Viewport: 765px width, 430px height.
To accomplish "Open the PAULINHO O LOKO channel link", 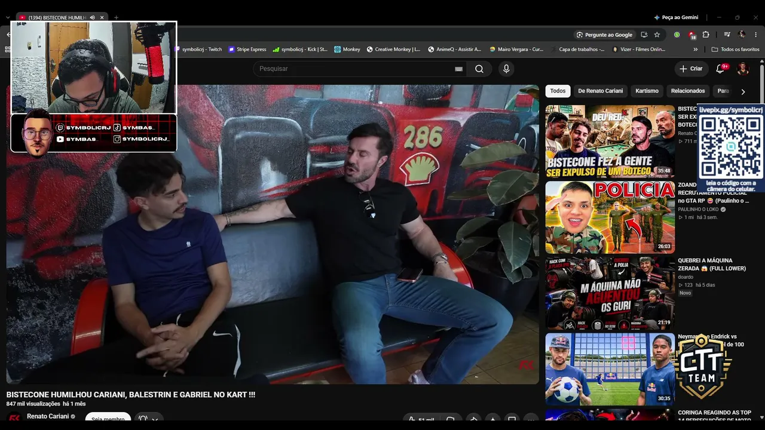I will [698, 210].
